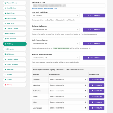The width and height of the screenshot is (113, 113).
Task: Choose a mailchimp list for the Customer role
Action: [x=68, y=80]
